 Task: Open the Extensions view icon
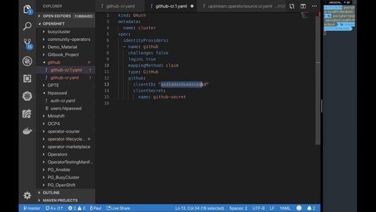point(27,78)
